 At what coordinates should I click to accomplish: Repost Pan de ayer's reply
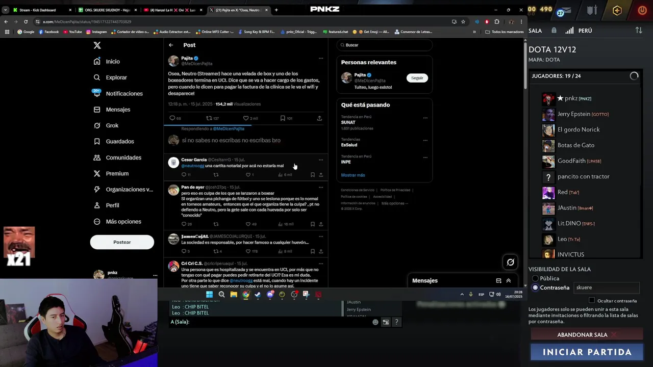click(216, 224)
